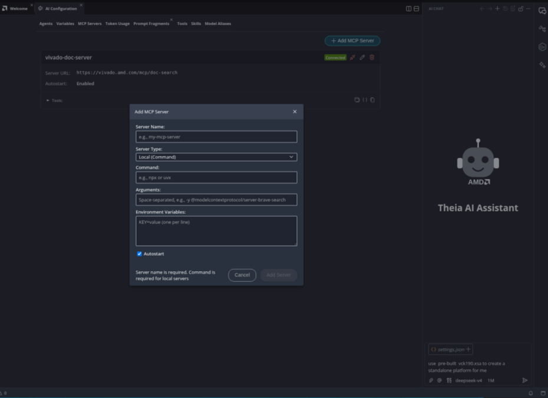This screenshot has width=548, height=398.
Task: Open the deepseek-v4 model selector in the chat
Action: (x=468, y=380)
